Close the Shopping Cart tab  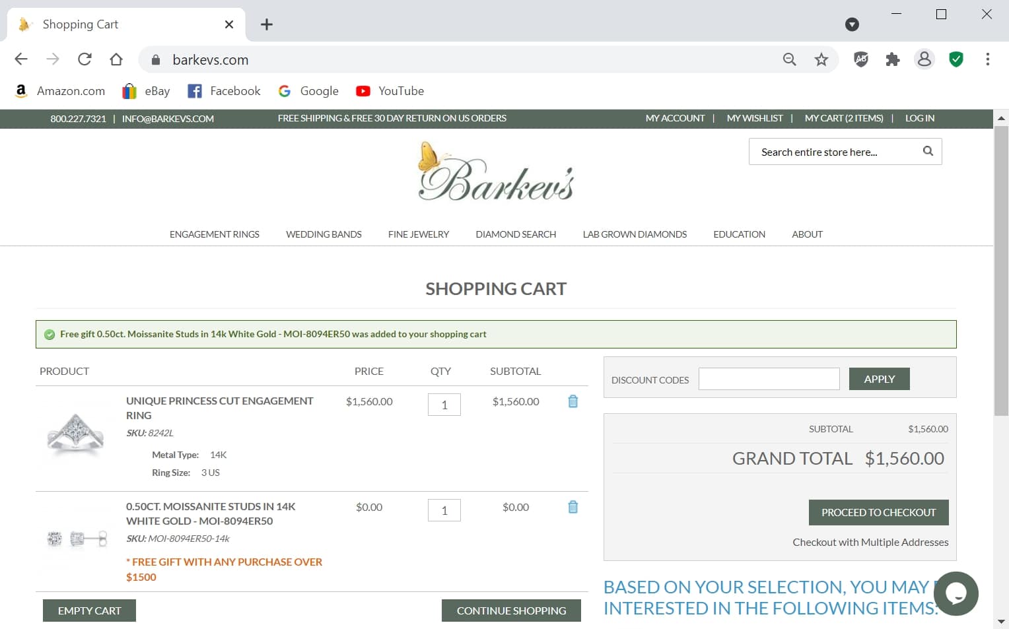[229, 24]
